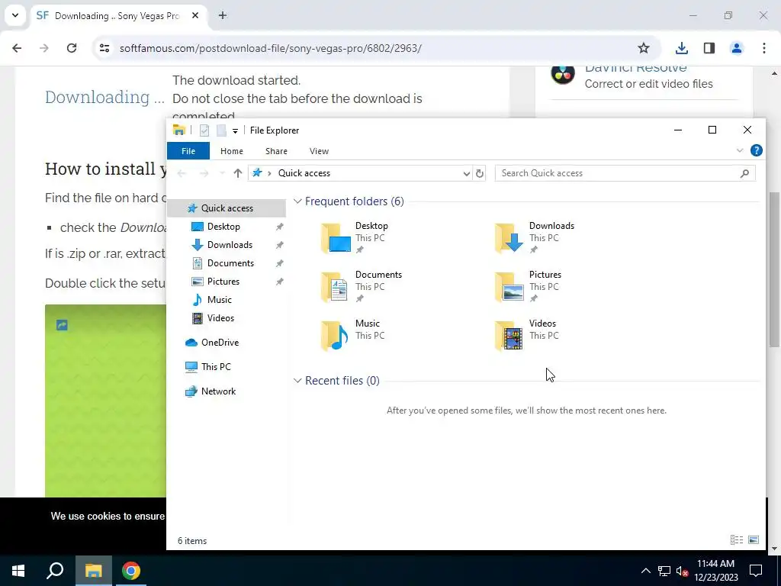The height and width of the screenshot is (586, 781).
Task: Open the muted volume tray icon
Action: click(x=682, y=571)
